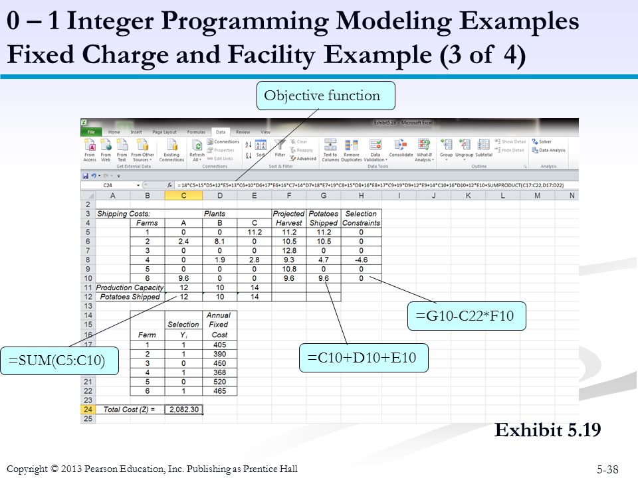
Task: Open the What-If Analysis dropdown
Action: (424, 151)
